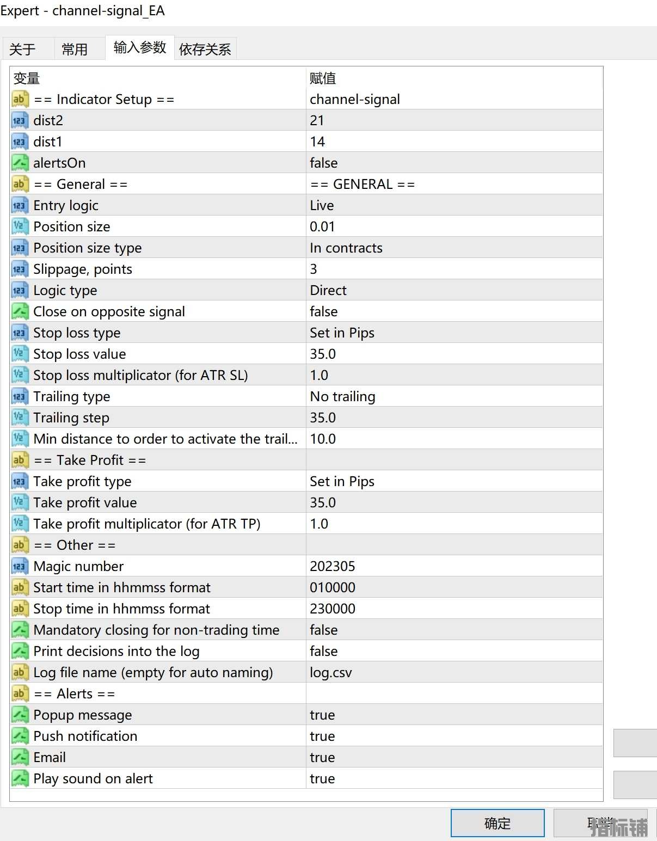Toggle the Popup message value true
Viewport: 657px width, 841px height.
(322, 715)
